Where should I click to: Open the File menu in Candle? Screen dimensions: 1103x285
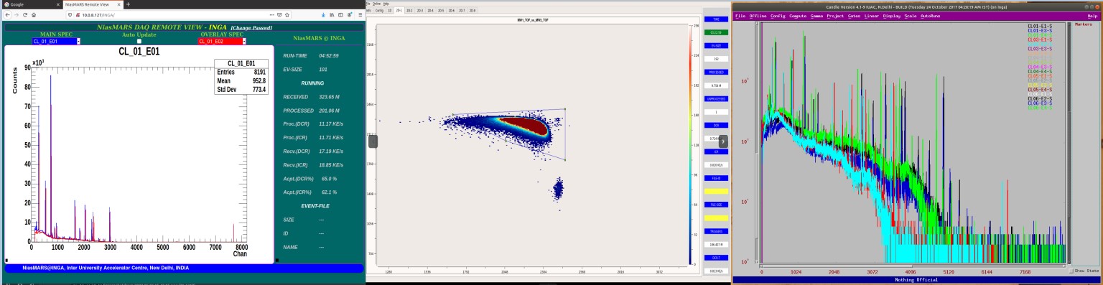[x=740, y=16]
